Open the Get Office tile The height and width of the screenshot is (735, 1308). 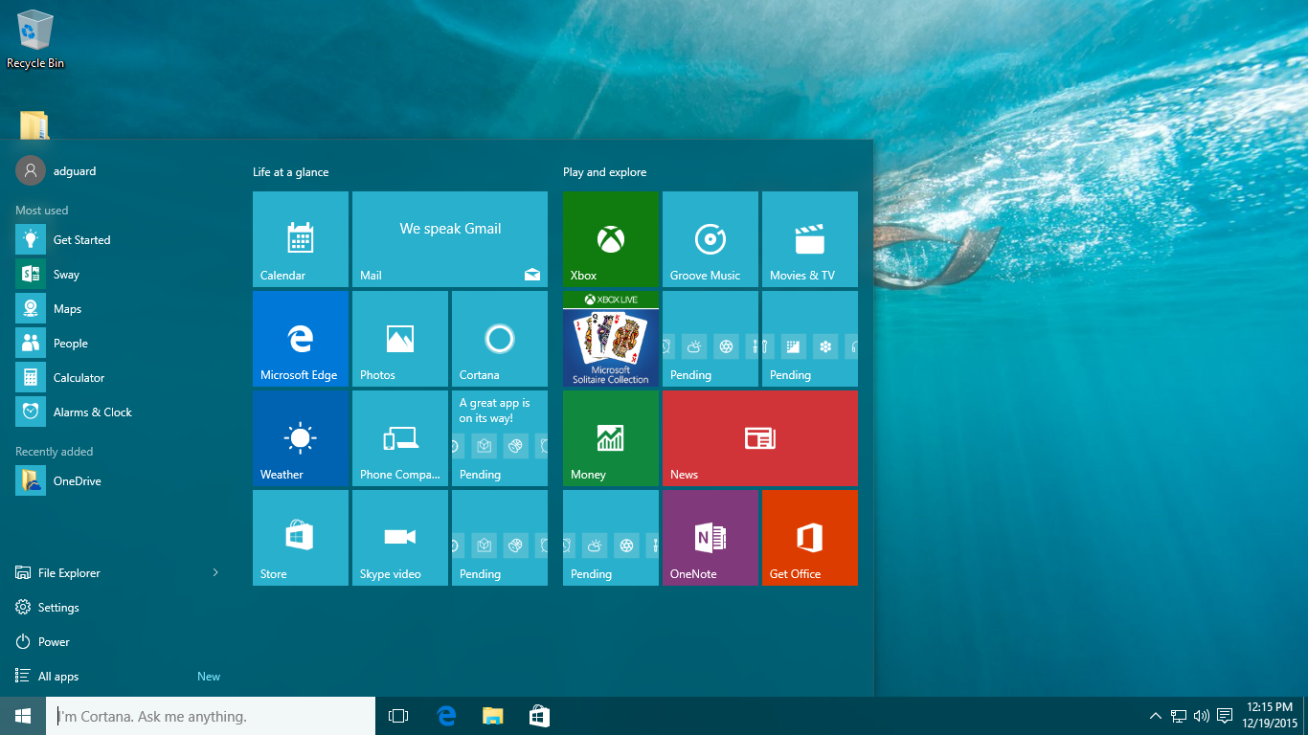click(810, 538)
